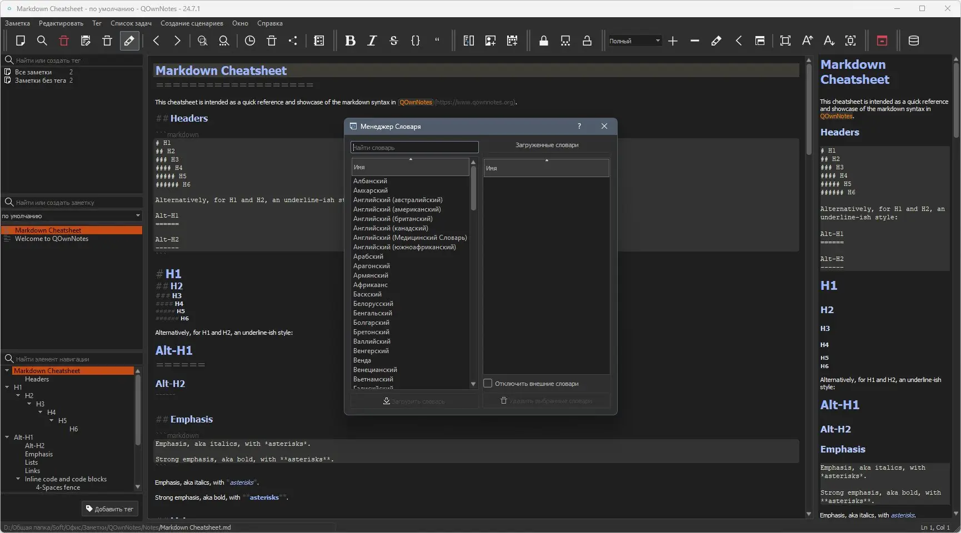Open the 'Заметка' menu
The height and width of the screenshot is (533, 961).
coord(17,23)
